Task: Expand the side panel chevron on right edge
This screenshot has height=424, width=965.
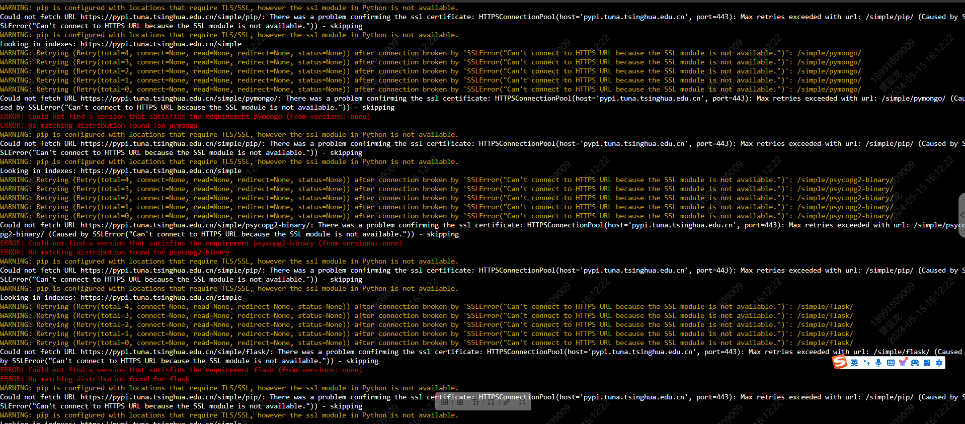Action: click(x=961, y=215)
